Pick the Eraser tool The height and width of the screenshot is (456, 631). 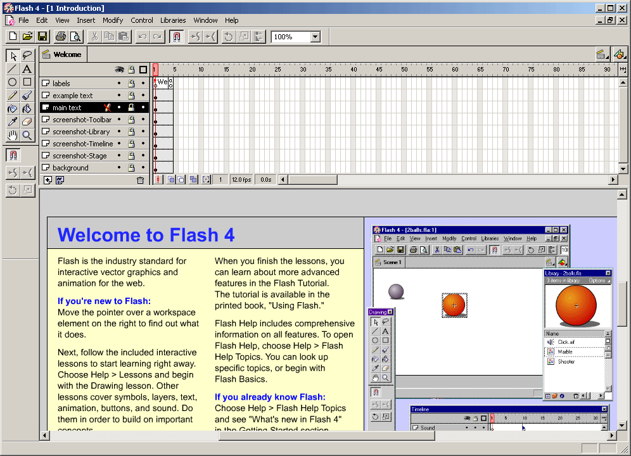27,122
